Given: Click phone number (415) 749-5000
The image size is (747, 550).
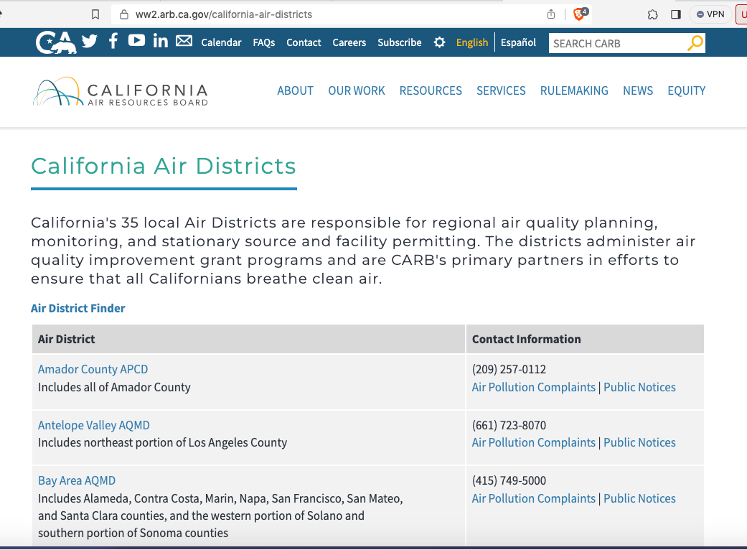Looking at the screenshot, I should [x=509, y=480].
